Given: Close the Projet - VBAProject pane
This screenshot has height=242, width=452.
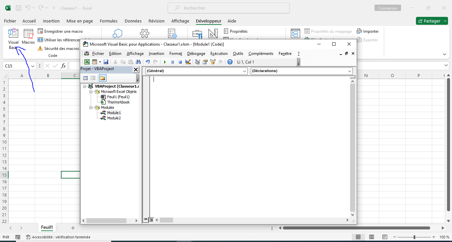Looking at the screenshot, I should coord(136,69).
